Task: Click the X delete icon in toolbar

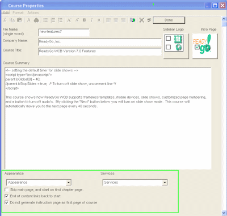Action: (x=142, y=20)
